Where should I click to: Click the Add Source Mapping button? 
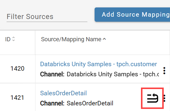click(x=132, y=15)
